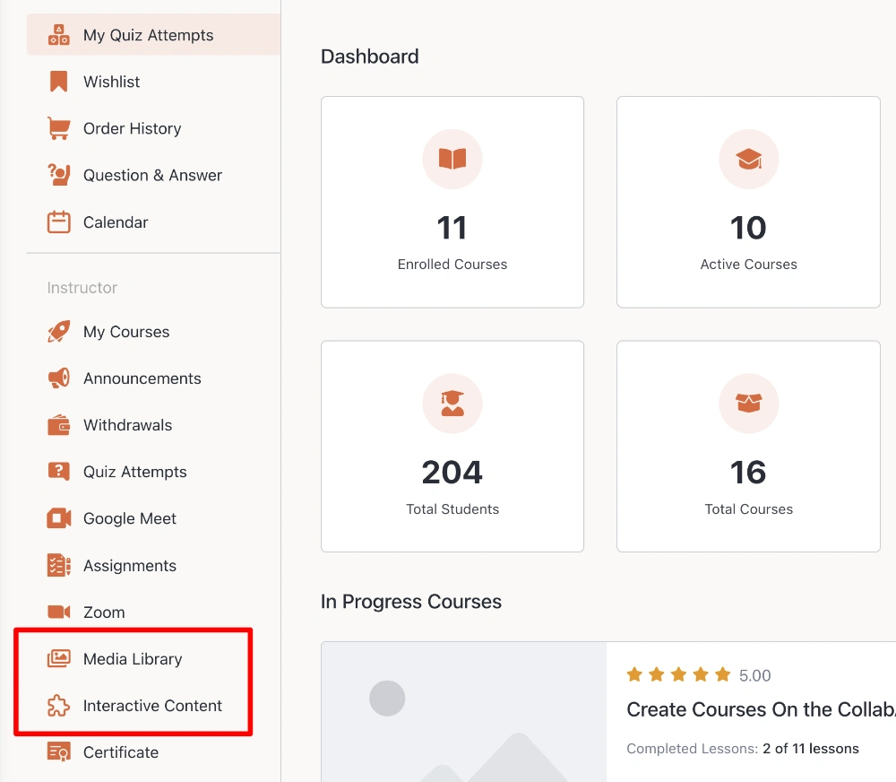Image resolution: width=896 pixels, height=782 pixels.
Task: Select the My Courses rocket icon
Action: 57,331
